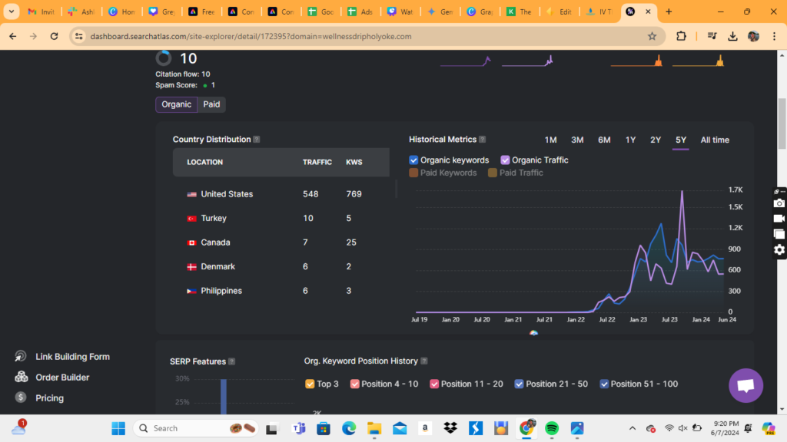The width and height of the screenshot is (787, 442).
Task: Toggle the Organic Traffic checkbox
Action: (505, 160)
